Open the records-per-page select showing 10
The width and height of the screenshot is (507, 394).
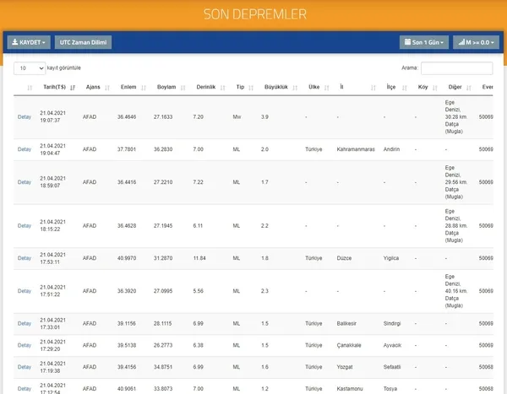point(30,68)
